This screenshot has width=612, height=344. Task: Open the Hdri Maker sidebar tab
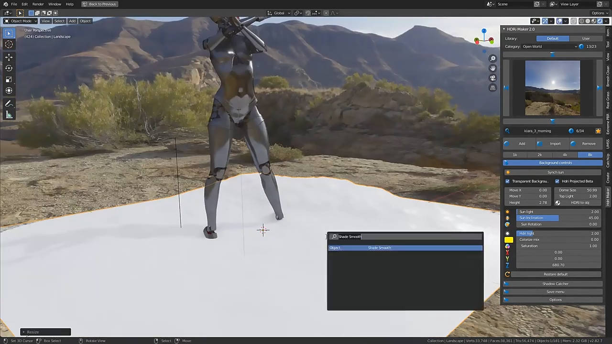608,196
